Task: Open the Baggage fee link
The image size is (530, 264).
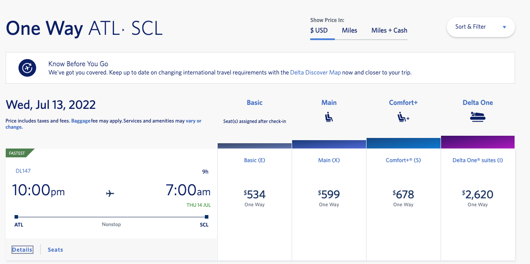Action: (x=81, y=121)
